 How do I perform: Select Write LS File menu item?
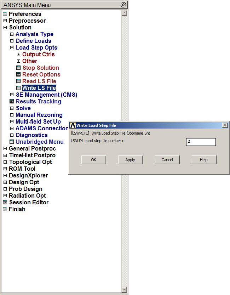coord(39,88)
